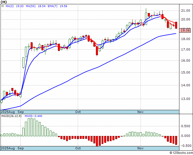Select the EMA(7) legend label
This screenshot has height=155, width=193.
click(x=53, y=6)
